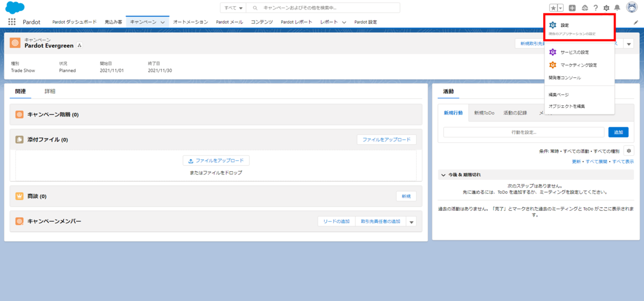Screen dimensions: 644x301
Task: Select 新規ToDo activity tab
Action: [x=485, y=113]
